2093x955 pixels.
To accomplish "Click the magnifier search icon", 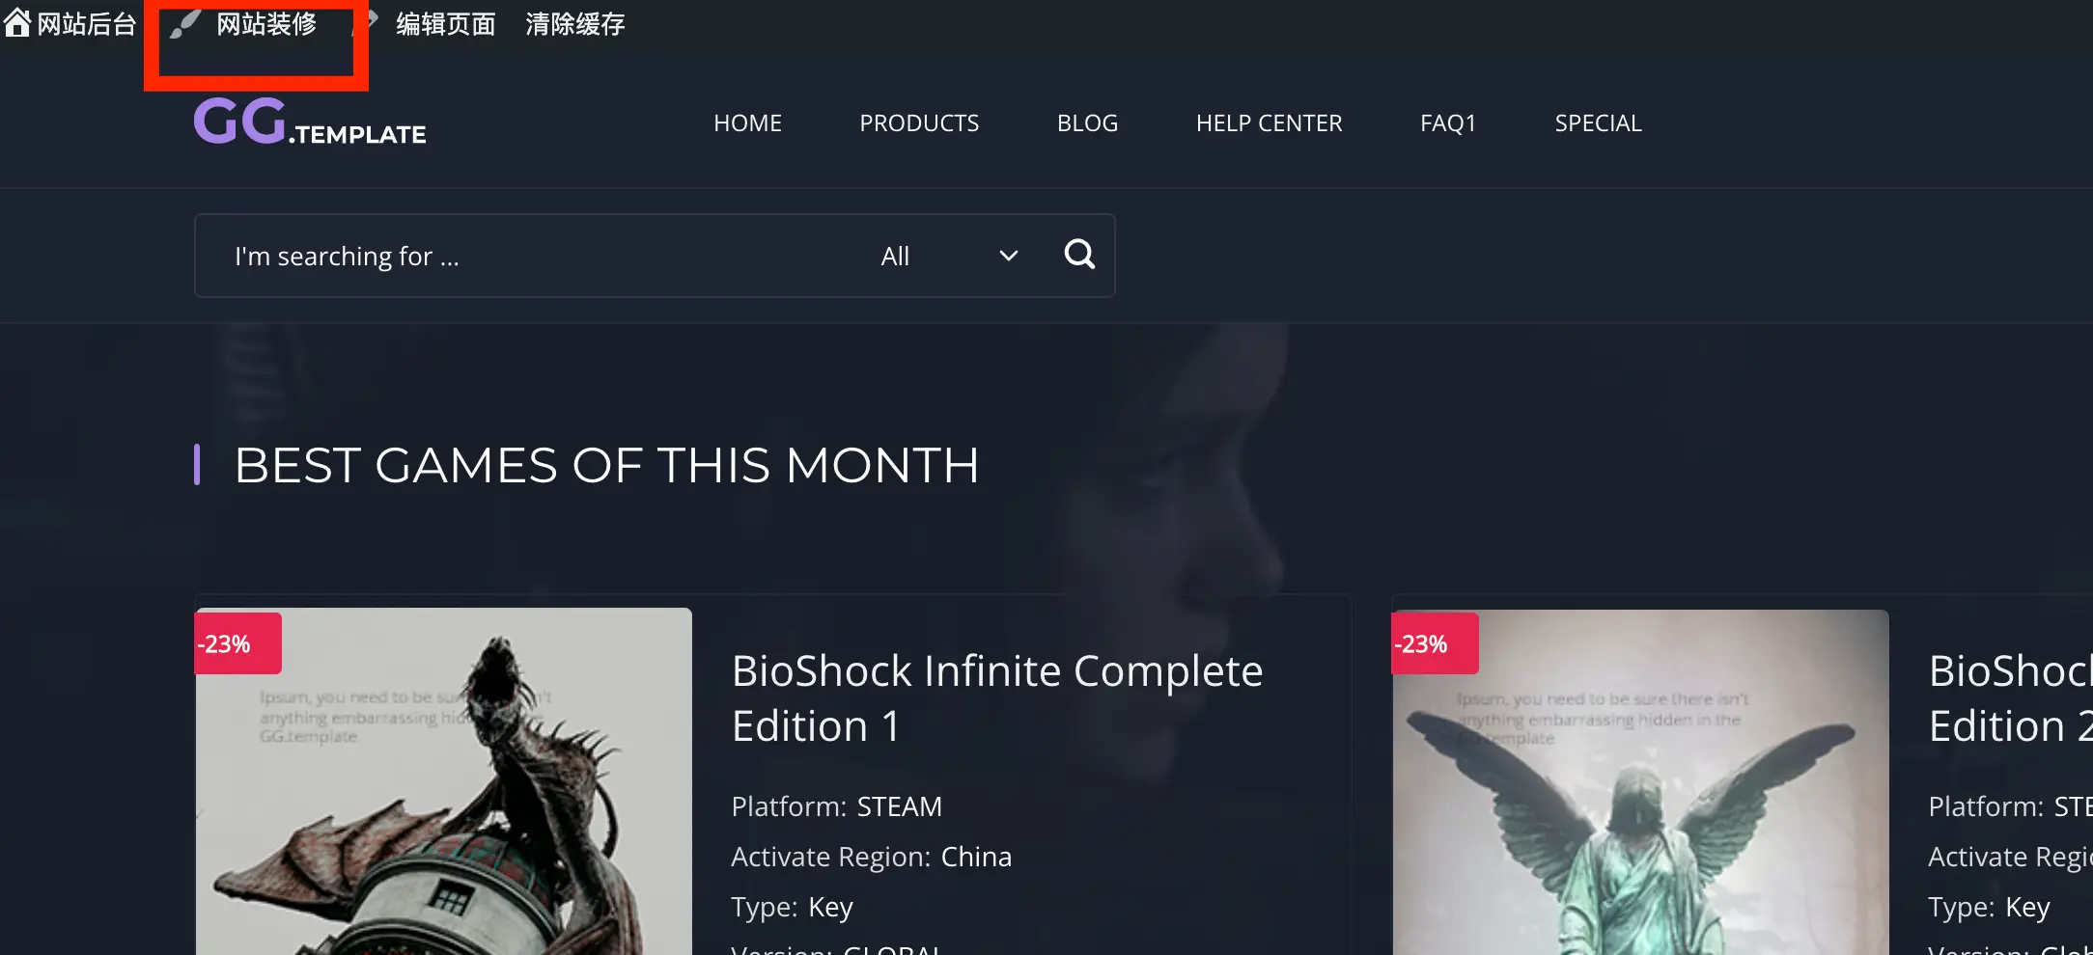I will pyautogui.click(x=1079, y=255).
